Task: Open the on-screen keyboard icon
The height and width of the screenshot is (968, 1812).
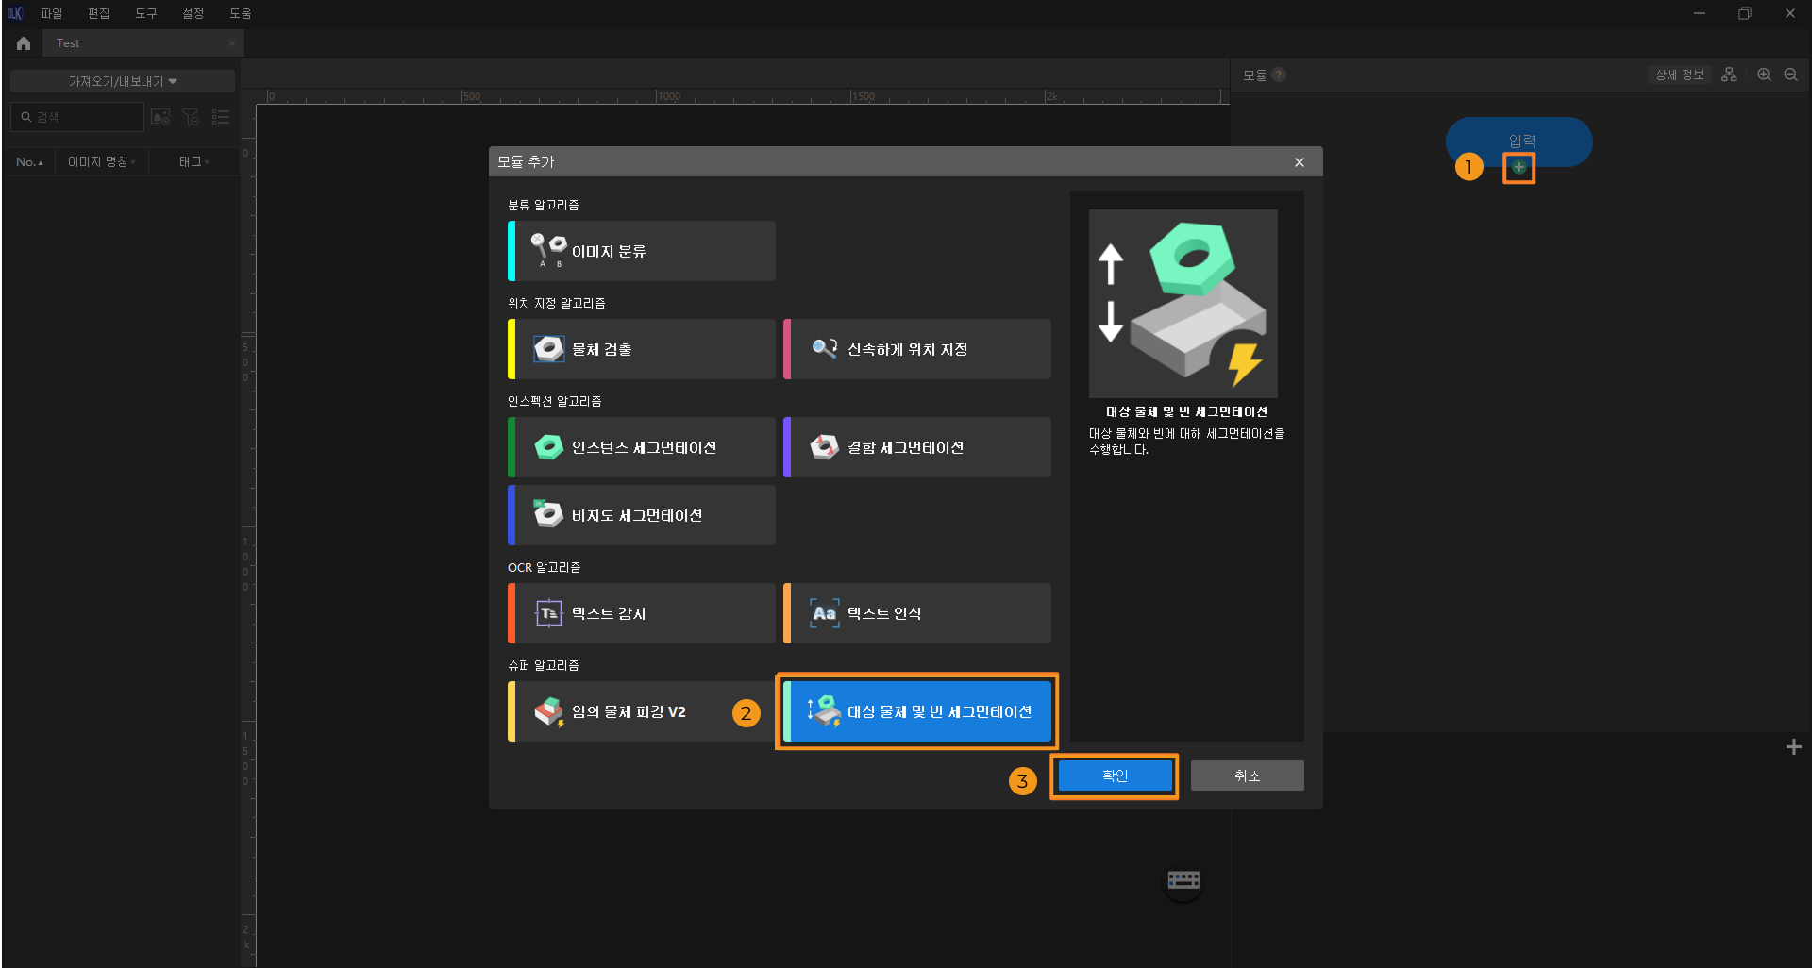Action: pos(1183,880)
